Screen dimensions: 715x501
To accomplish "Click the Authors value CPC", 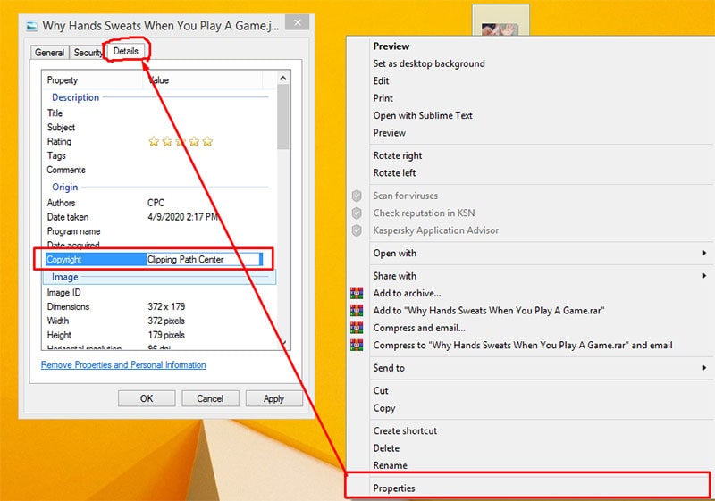I will pos(156,203).
